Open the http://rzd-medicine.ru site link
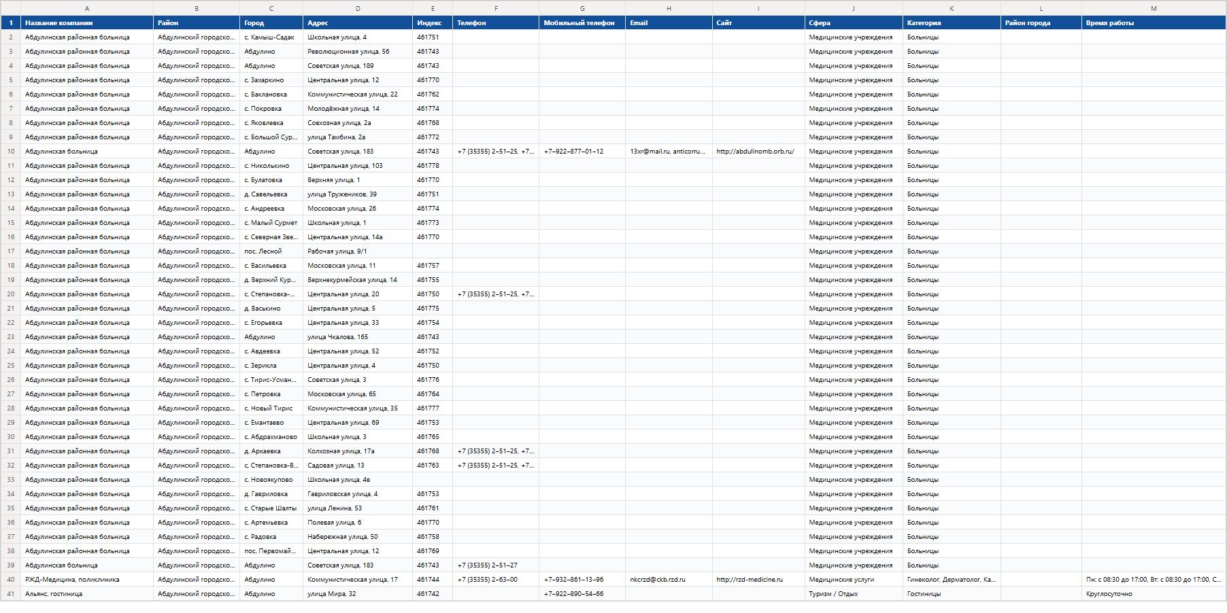The image size is (1227, 613). click(x=750, y=580)
